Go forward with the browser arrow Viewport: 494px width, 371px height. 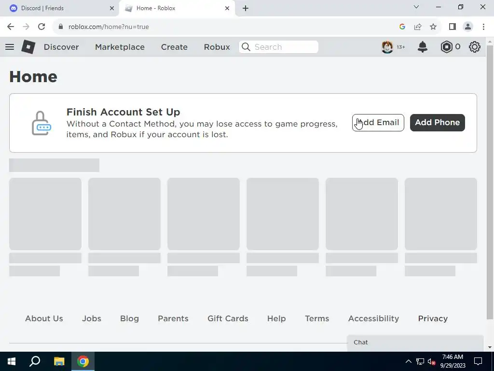click(x=26, y=27)
